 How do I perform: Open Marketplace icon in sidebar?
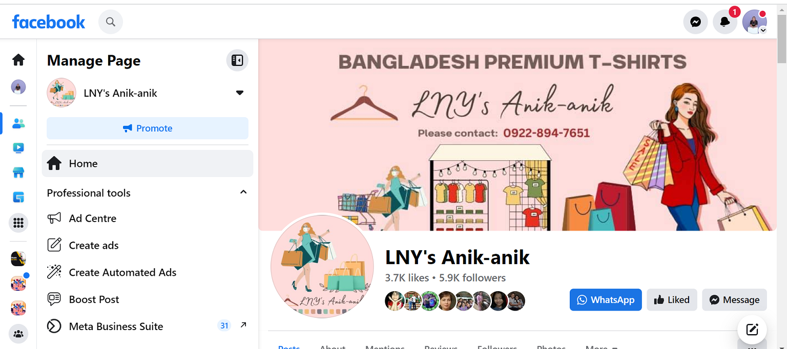(18, 172)
